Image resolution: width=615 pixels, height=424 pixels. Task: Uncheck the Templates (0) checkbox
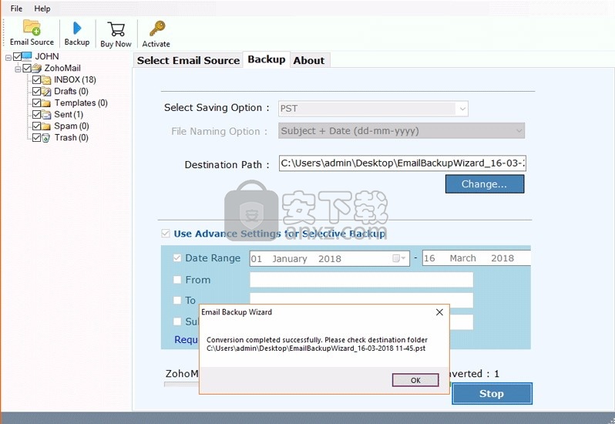click(36, 103)
